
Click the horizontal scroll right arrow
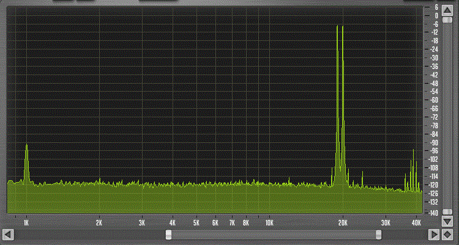click(434, 235)
